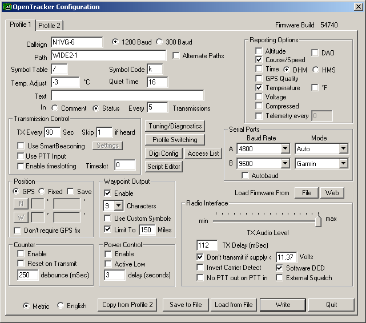Open the port A mode dropdown
Image resolution: width=366 pixels, height=323 pixels.
(343, 148)
